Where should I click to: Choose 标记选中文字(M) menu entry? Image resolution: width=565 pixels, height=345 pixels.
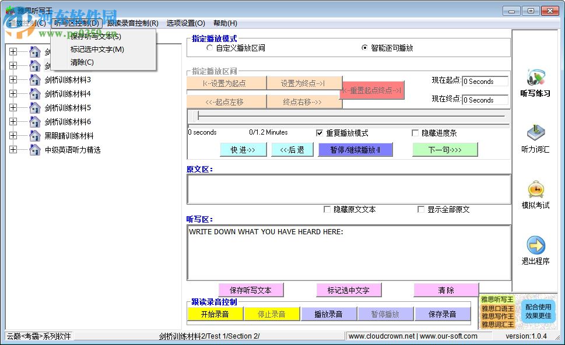coord(103,50)
